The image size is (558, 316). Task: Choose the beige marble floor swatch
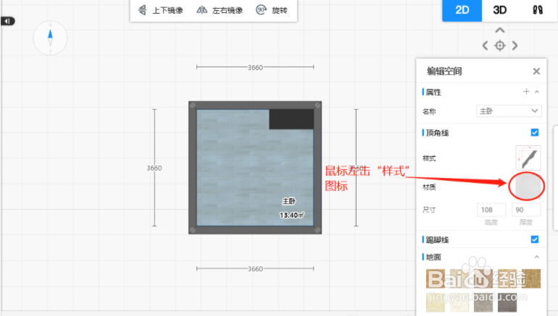436,303
